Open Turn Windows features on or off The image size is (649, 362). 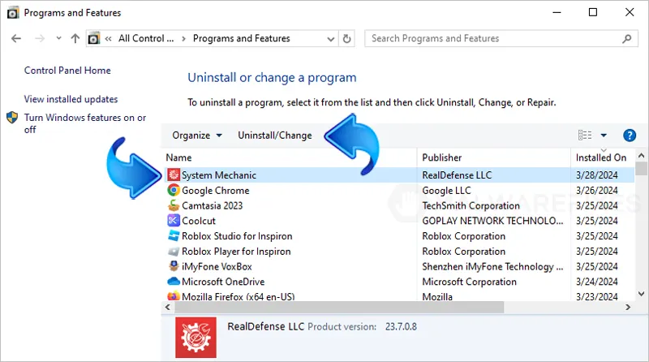pyautogui.click(x=85, y=123)
